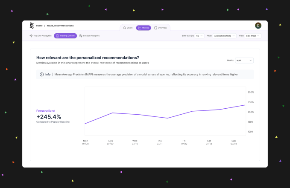Click the Top Line Analytics sparkle icon
This screenshot has height=188, width=290.
coord(31,36)
